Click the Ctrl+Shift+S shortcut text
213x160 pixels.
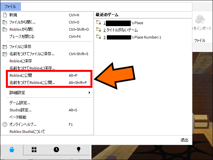[79, 54]
